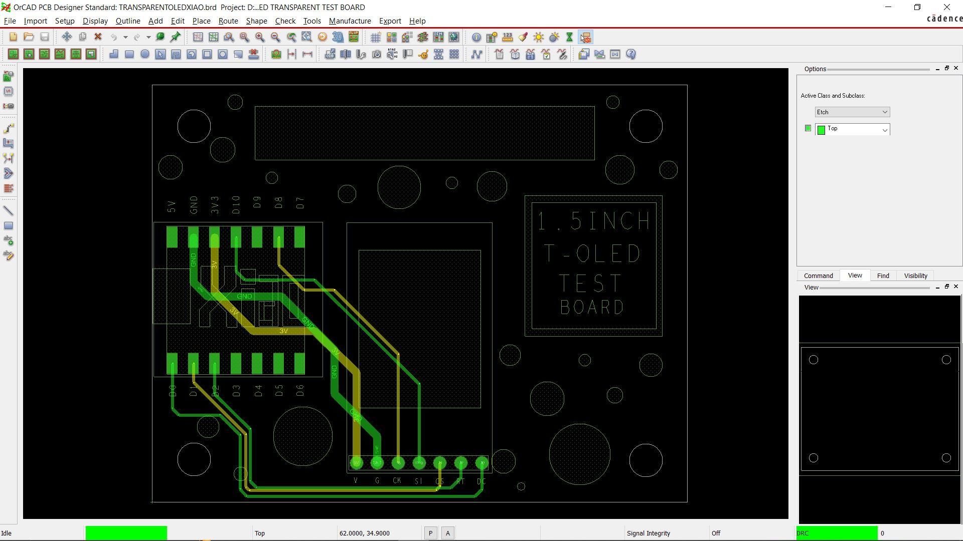Select the Add Rectangle tool in sidebar

(9, 226)
